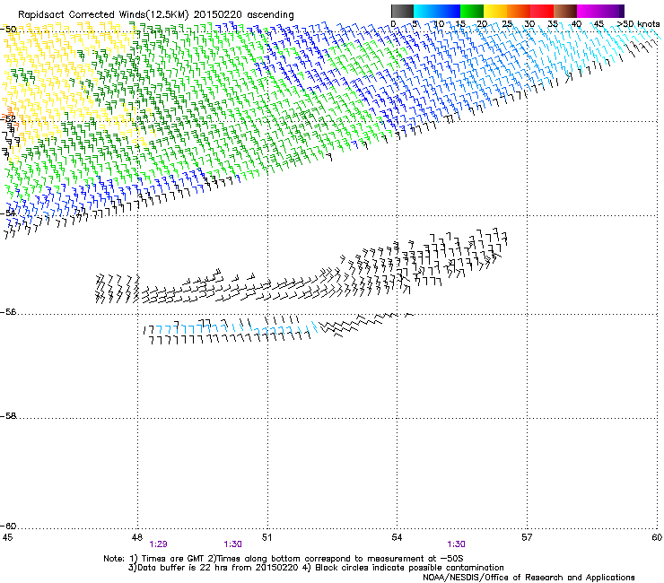Click the '48' longitude axis label

tap(136, 537)
